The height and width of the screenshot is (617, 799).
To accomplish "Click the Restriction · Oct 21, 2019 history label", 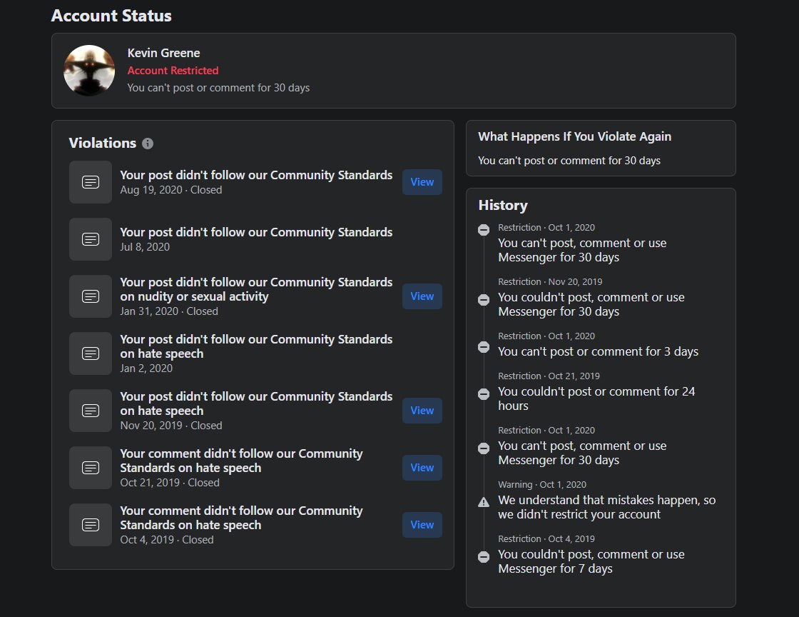I will 549,376.
